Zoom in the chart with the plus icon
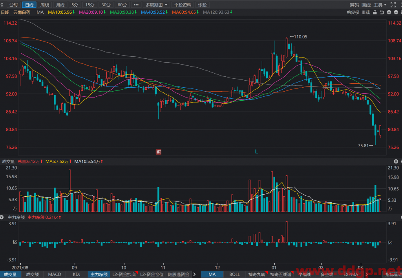Viewport: 402px width, 278px height. (389, 12)
